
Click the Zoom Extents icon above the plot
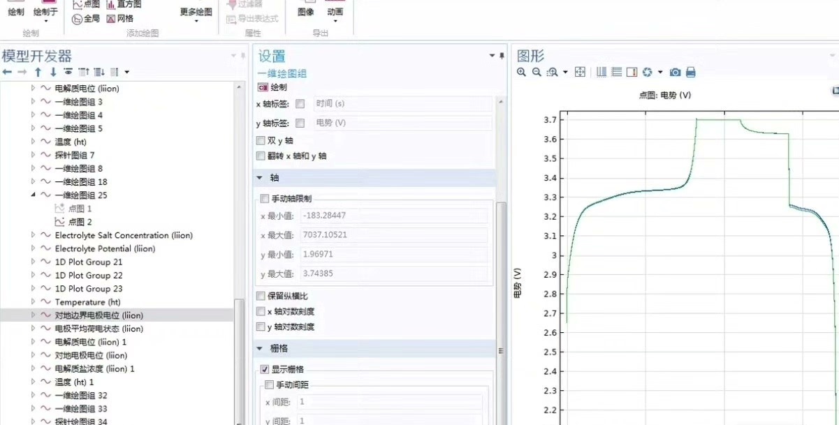point(580,72)
